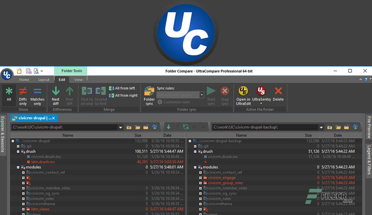Sort left pane by Name header

click(68, 135)
